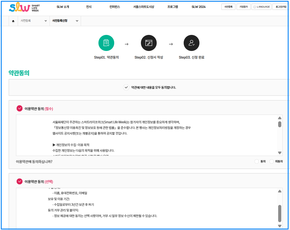Click the 기업참가 button in the header
This screenshot has width=290, height=230.
[243, 7]
